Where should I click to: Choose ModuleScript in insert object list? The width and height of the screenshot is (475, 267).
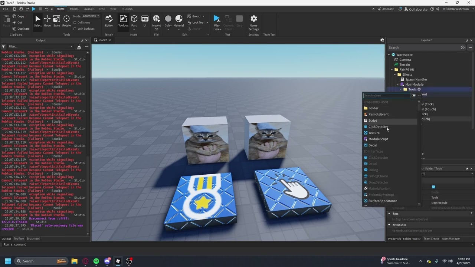[x=390, y=139]
